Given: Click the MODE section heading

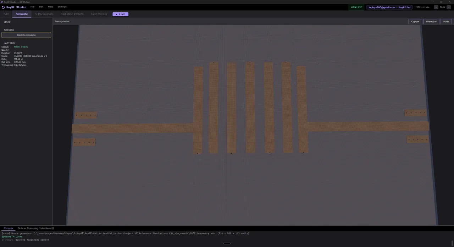Looking at the screenshot, I should pyautogui.click(x=7, y=22).
